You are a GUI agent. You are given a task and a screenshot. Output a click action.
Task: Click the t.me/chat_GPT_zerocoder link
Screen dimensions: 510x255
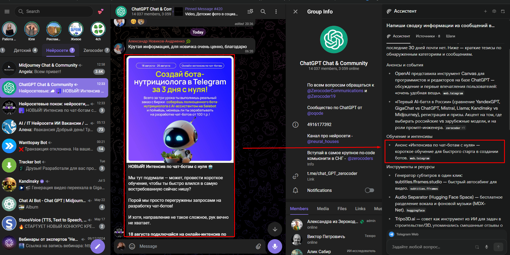332,173
